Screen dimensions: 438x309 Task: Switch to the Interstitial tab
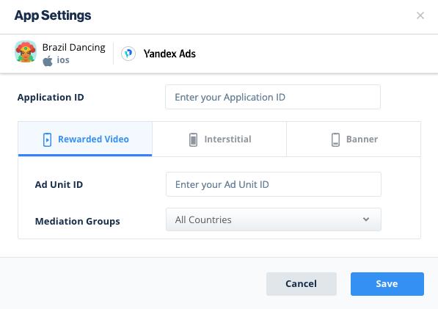[x=219, y=139]
